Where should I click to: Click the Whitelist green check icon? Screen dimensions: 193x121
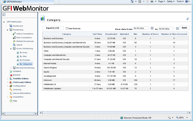tap(11, 71)
